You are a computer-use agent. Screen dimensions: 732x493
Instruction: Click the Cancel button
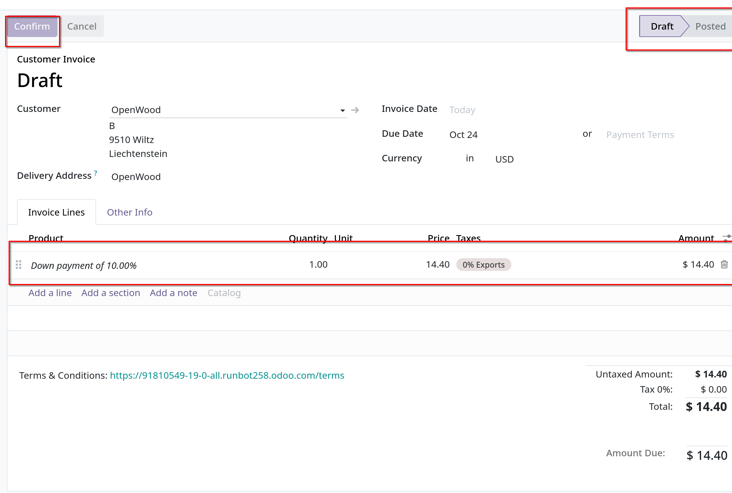coord(82,26)
